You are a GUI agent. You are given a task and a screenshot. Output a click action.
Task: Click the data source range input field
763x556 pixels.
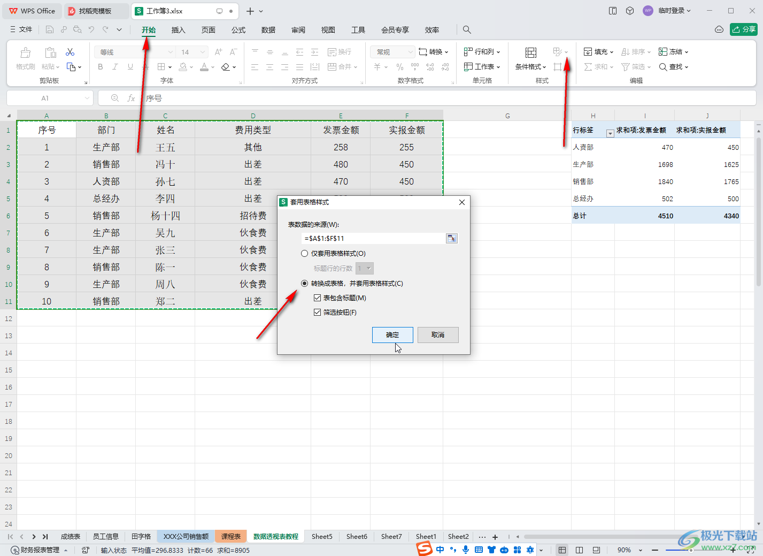[374, 238]
